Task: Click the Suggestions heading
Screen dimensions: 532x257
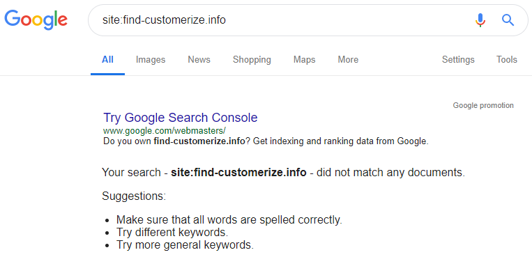Action: click(x=134, y=196)
